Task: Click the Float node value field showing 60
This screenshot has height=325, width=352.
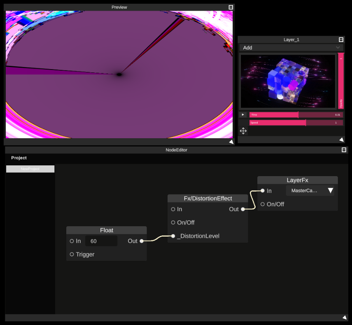Action: 101,241
